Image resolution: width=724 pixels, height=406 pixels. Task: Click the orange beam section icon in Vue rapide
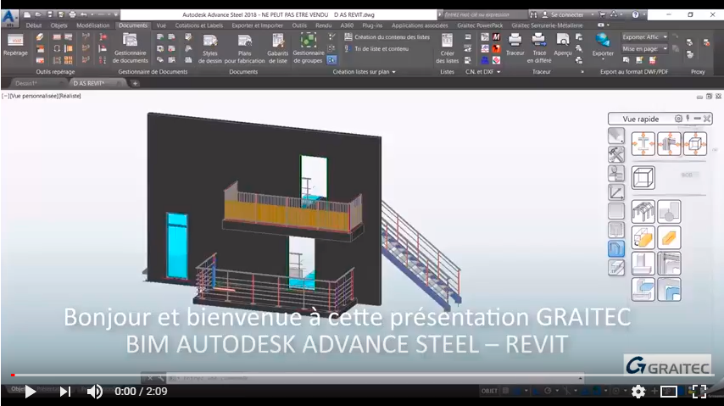669,237
